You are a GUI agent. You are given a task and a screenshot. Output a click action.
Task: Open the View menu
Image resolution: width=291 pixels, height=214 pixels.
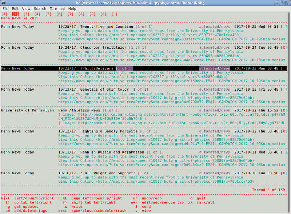coord(26,8)
